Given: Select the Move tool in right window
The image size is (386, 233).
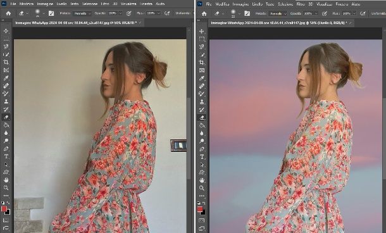Looking at the screenshot, I should pyautogui.click(x=202, y=31).
